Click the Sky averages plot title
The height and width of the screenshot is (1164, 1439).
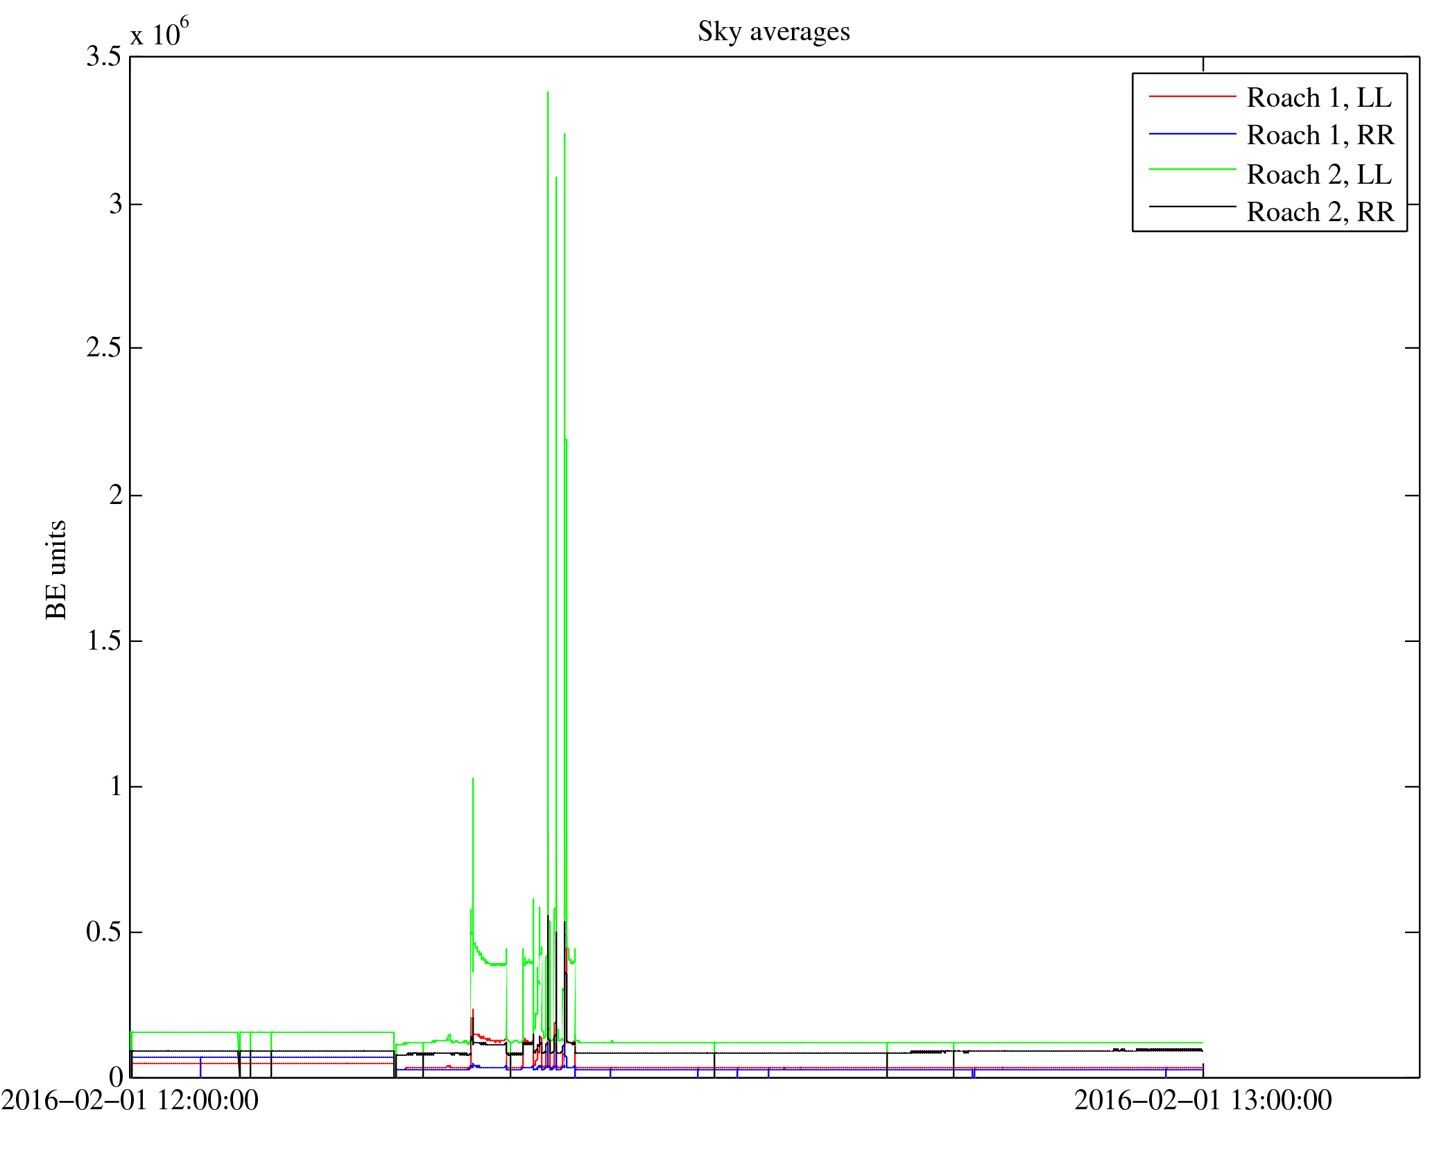[x=773, y=32]
